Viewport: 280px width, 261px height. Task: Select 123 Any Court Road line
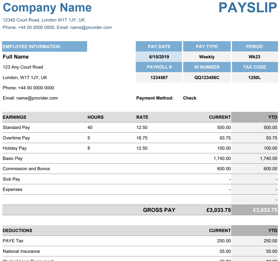tap(23, 67)
